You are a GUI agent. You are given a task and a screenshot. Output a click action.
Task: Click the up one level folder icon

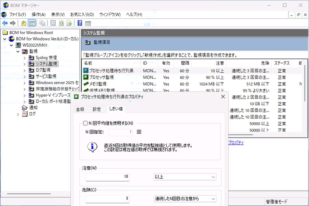tap(24, 23)
